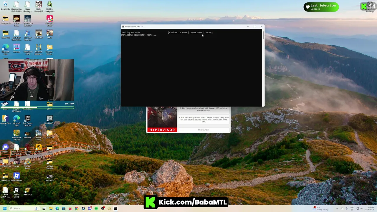Open the Discord desktop icon
Screen dimensions: 377x212
(5, 148)
